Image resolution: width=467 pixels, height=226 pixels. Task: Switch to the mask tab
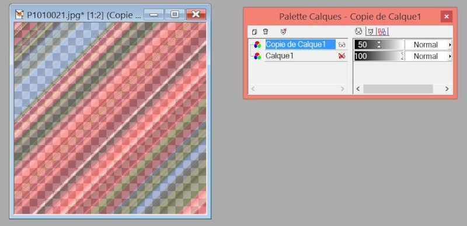(370, 31)
